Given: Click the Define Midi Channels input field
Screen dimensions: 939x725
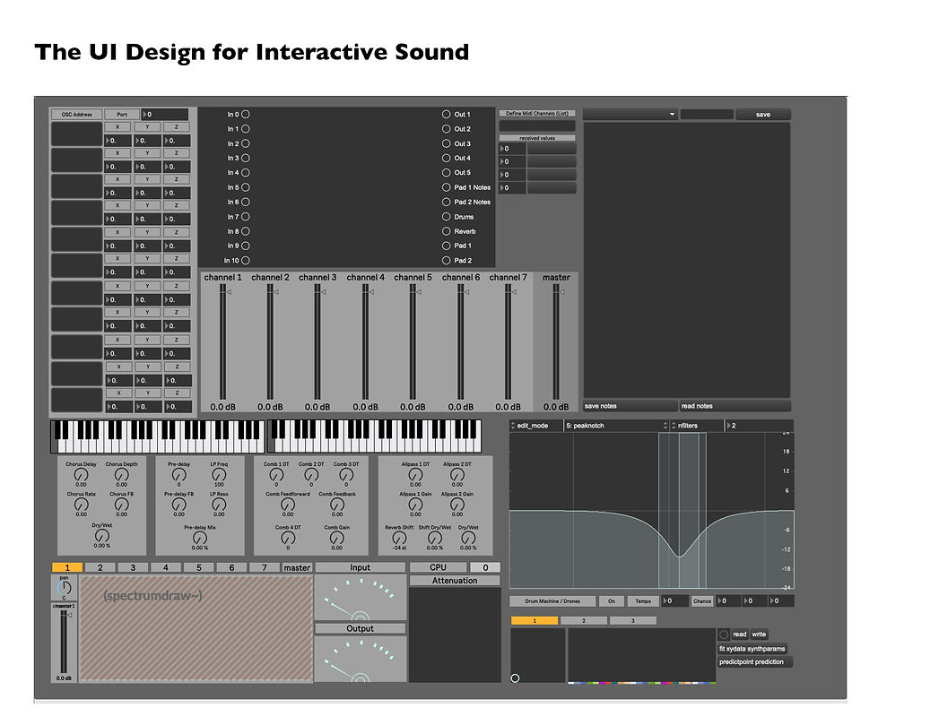Looking at the screenshot, I should coord(537,125).
